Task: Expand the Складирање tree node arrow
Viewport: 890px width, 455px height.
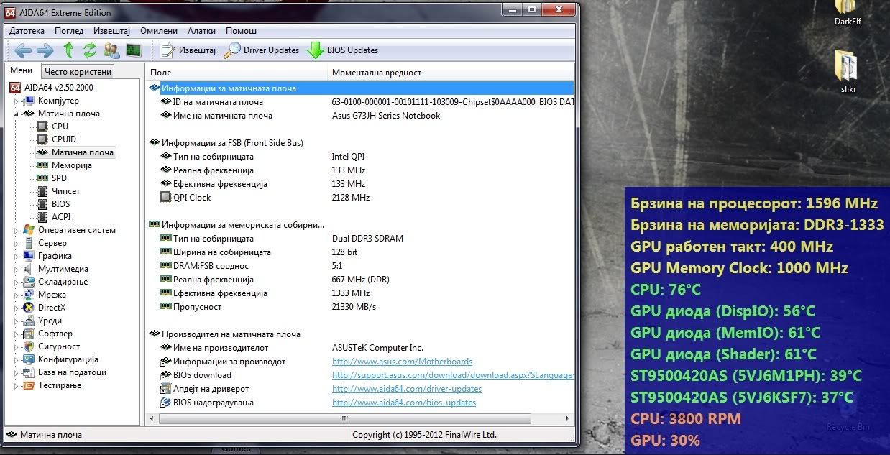Action: (x=17, y=282)
